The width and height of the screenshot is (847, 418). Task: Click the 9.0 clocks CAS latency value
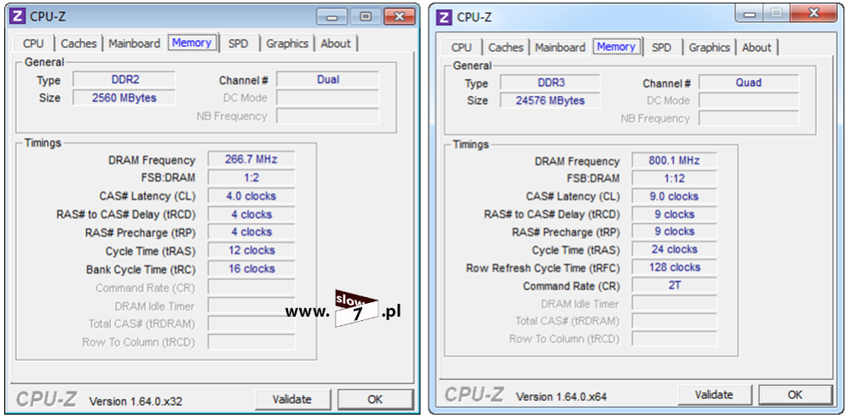pyautogui.click(x=674, y=197)
